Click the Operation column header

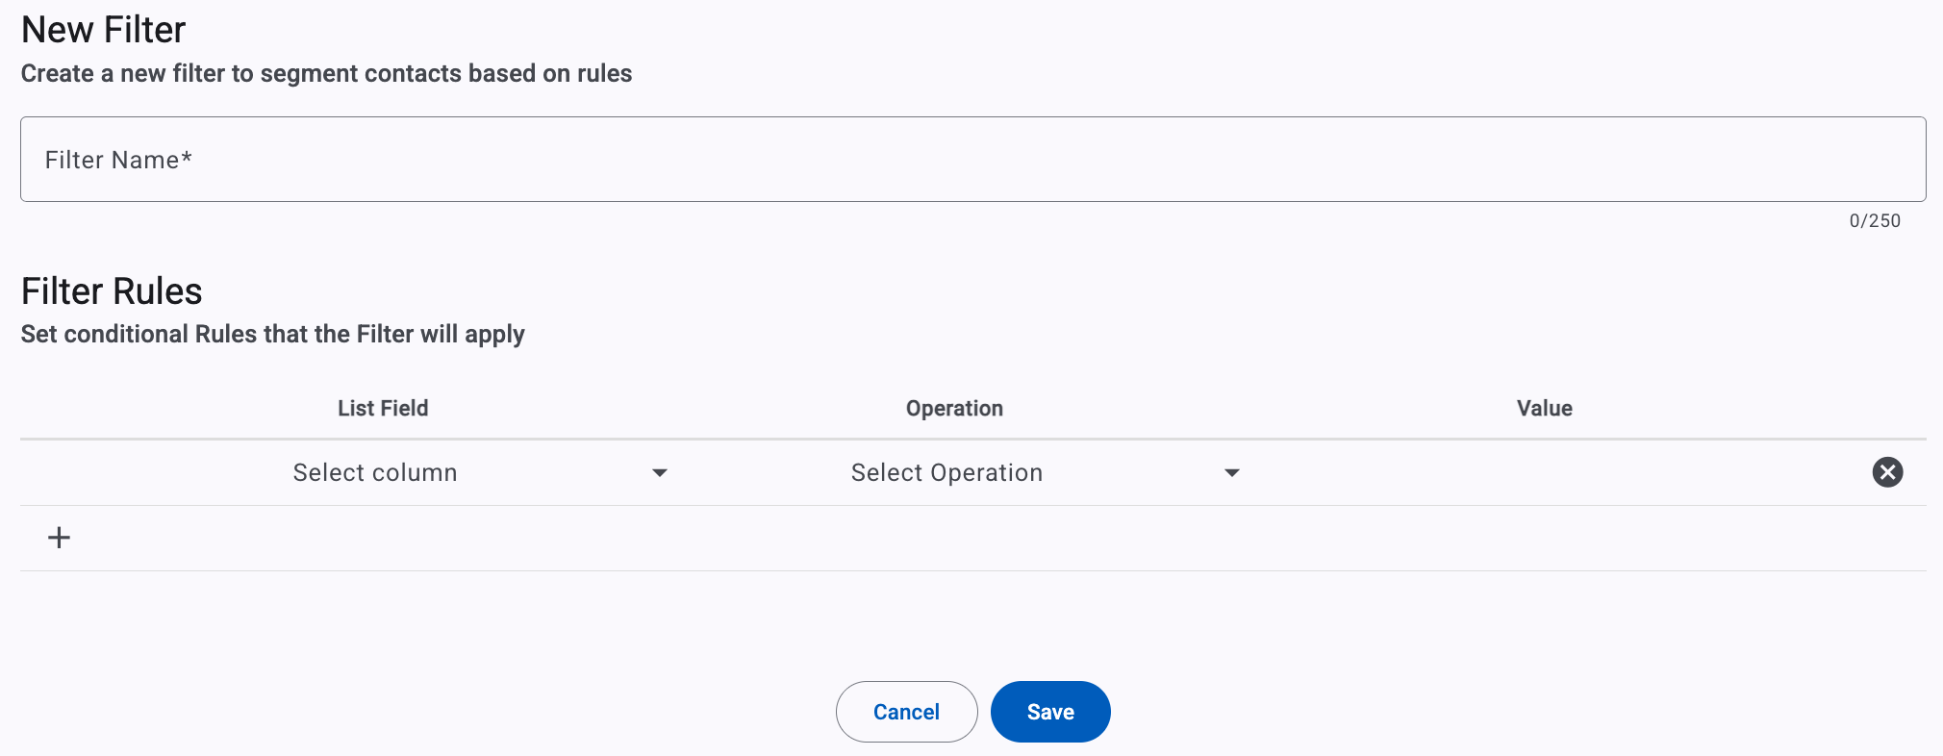click(954, 408)
